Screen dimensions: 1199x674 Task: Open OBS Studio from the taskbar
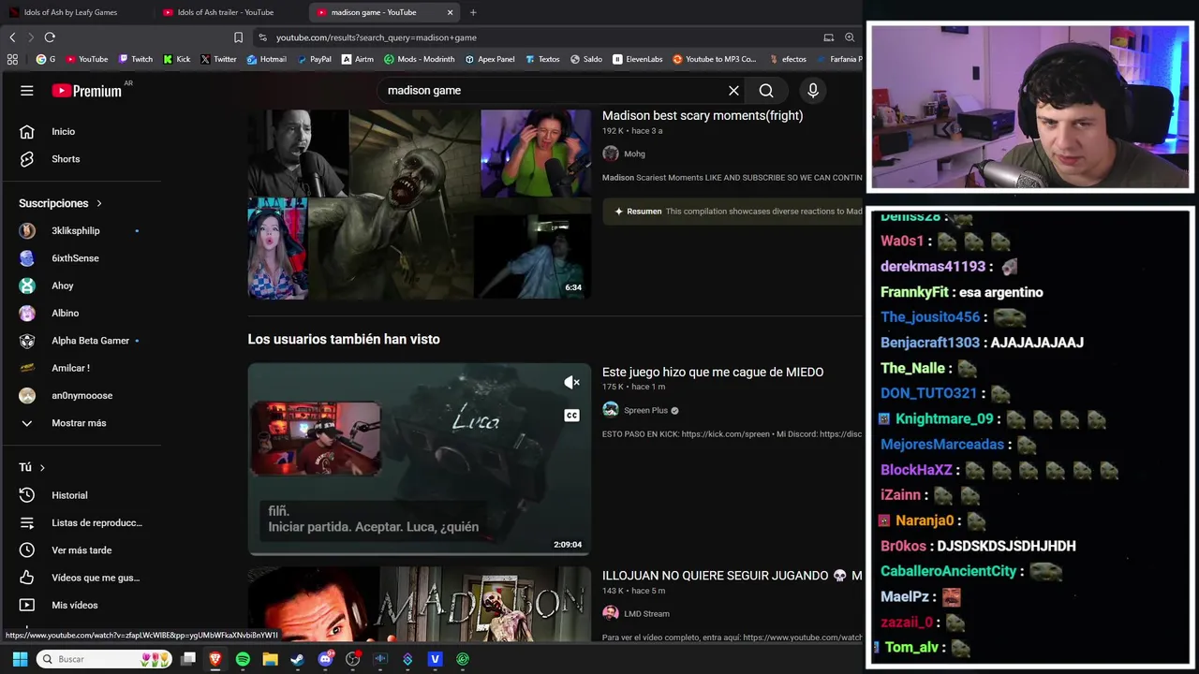click(x=352, y=659)
